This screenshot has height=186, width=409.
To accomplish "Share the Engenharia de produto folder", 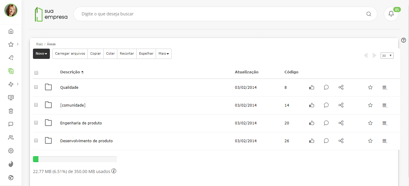I will (x=341, y=123).
